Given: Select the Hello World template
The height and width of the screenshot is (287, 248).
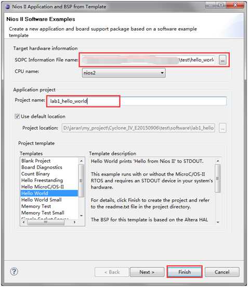Looking at the screenshot, I should pyautogui.click(x=49, y=193).
